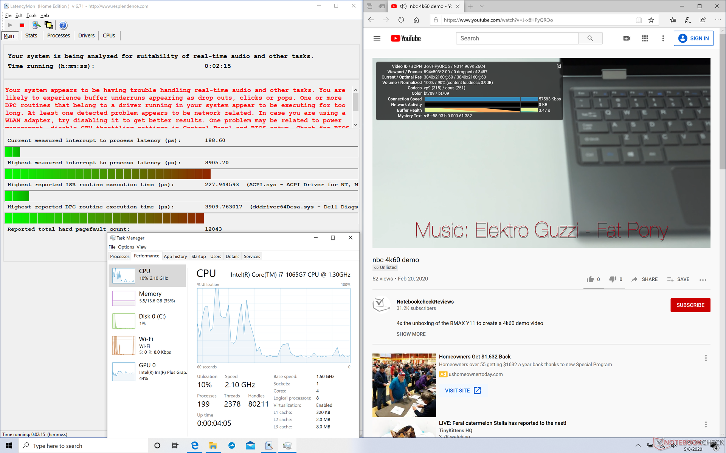Click the YouTube create video camera icon

pos(627,39)
